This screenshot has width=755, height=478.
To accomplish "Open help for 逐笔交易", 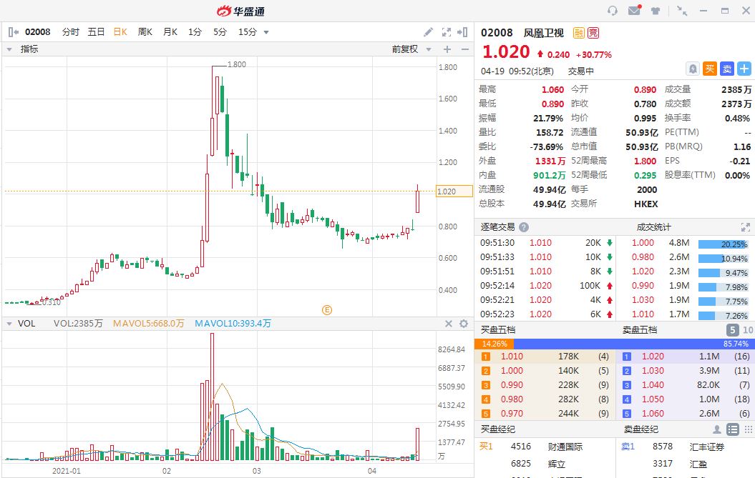I will tap(524, 227).
